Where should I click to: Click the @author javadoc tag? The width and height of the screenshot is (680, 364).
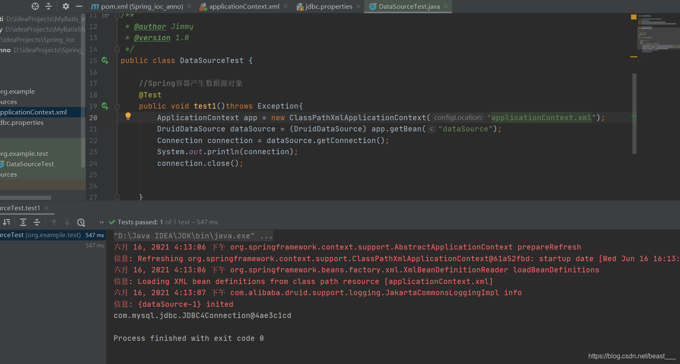tap(150, 27)
